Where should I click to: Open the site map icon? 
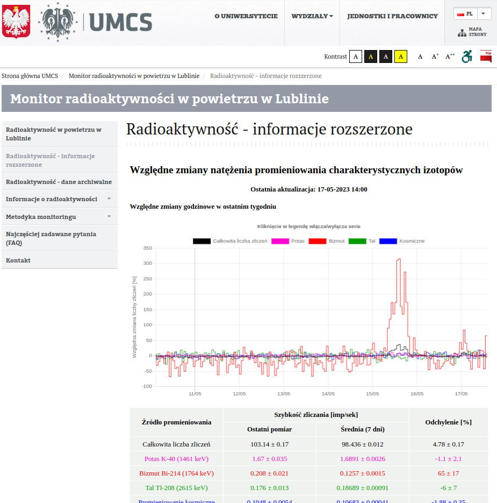462,33
